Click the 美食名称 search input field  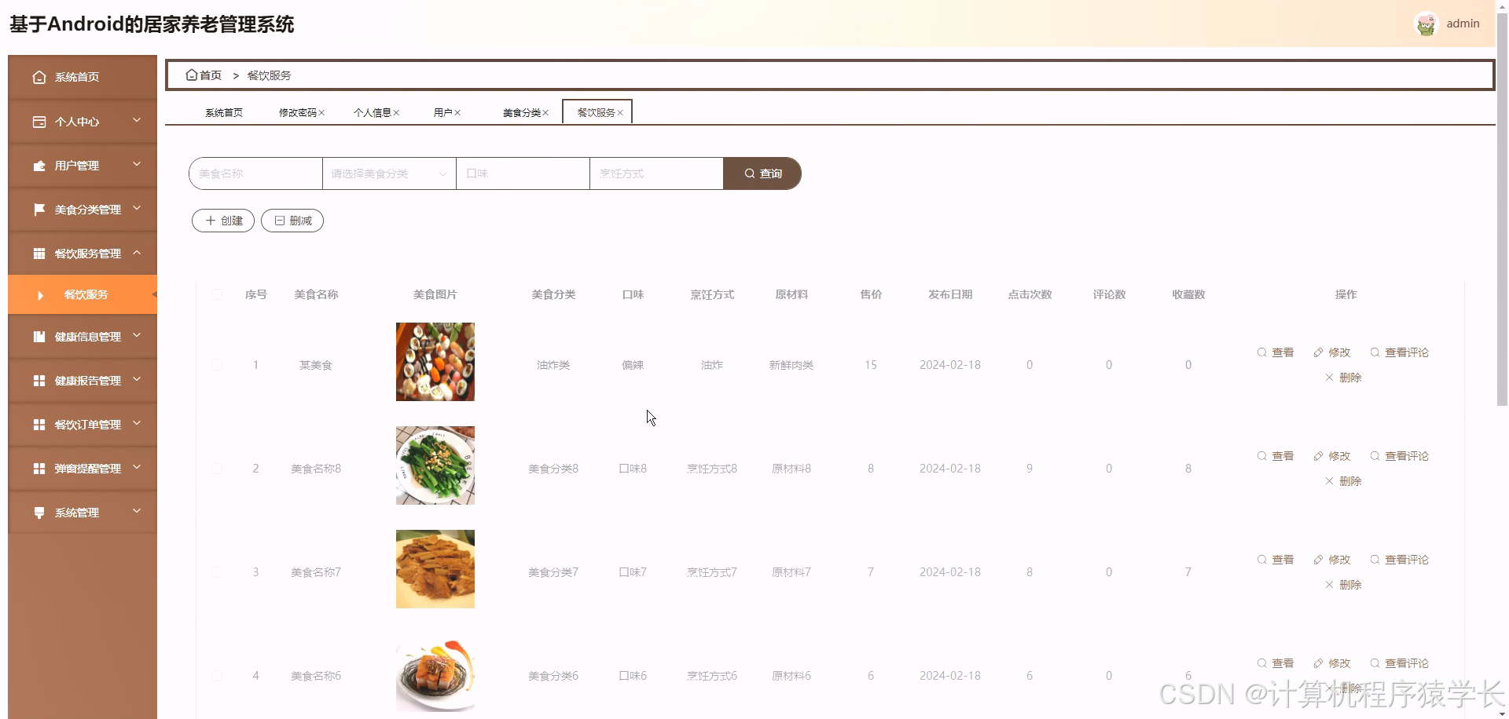[255, 173]
